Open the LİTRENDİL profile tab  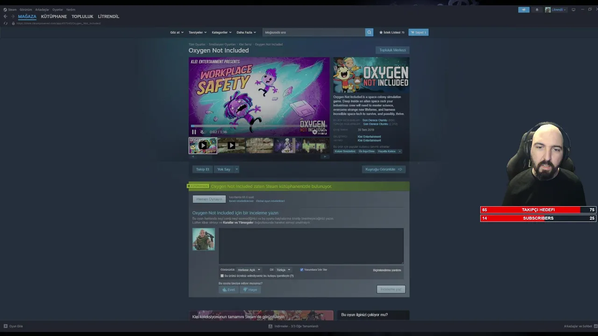click(108, 16)
